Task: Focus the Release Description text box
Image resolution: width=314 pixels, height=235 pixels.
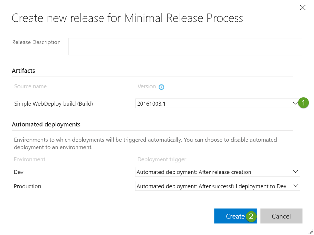Action: tap(185, 47)
